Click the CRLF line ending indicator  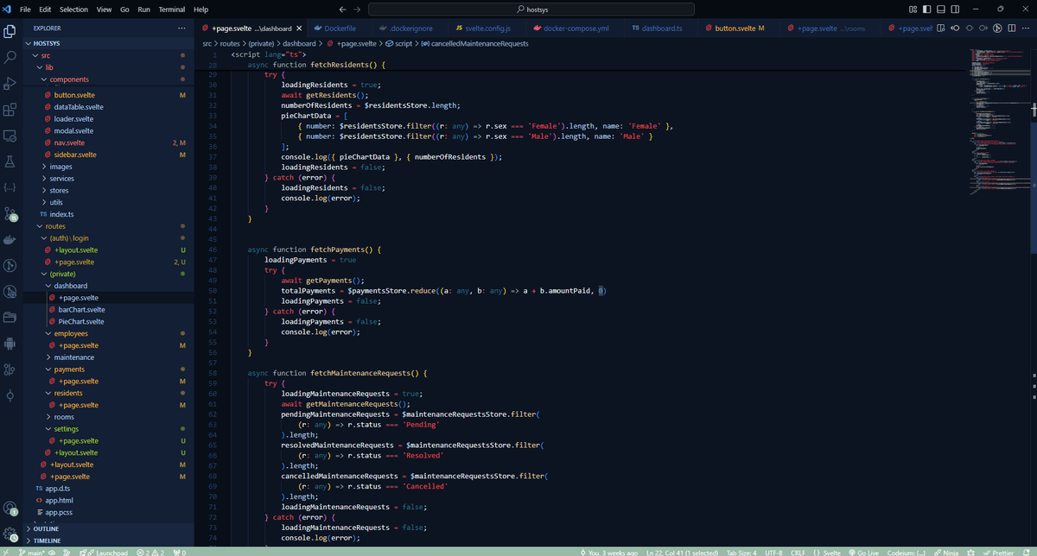point(798,552)
